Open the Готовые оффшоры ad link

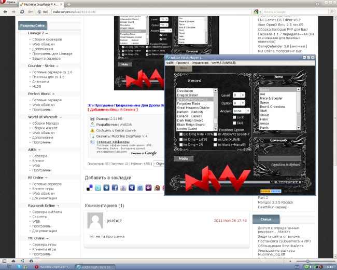coord(113,142)
